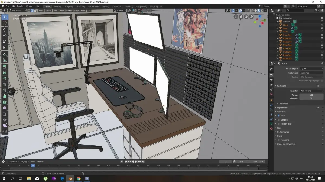Choose the Edge Slide tool
325x182 pixels.
point(5,114)
